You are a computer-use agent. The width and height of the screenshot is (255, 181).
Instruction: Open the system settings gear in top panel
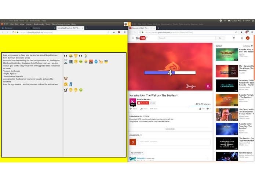click(x=253, y=21)
